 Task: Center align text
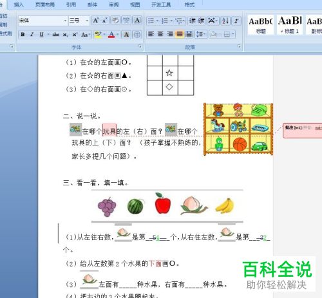click(x=160, y=34)
